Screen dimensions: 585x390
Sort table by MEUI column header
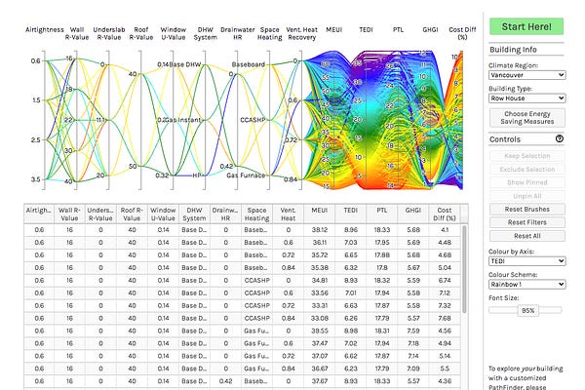320,214
